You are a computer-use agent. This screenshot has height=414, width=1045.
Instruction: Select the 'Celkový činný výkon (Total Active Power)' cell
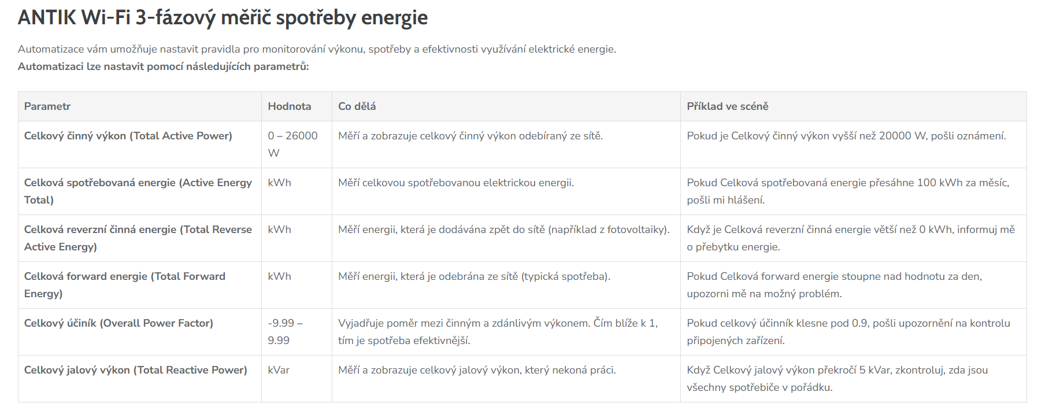[128, 136]
